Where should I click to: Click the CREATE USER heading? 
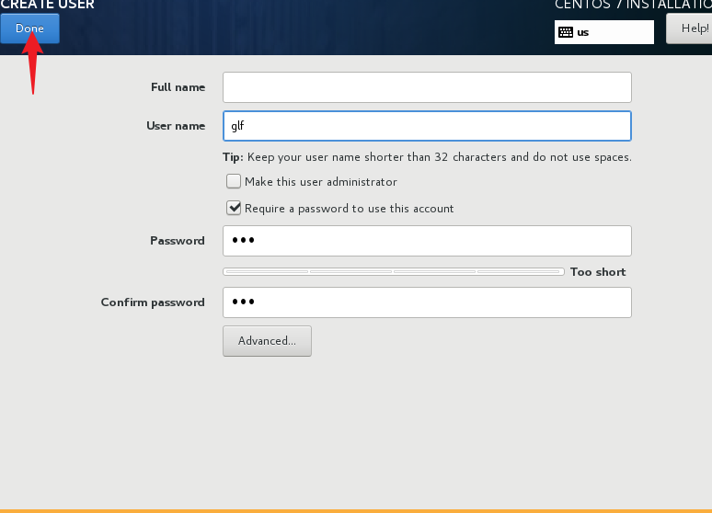pyautogui.click(x=47, y=5)
